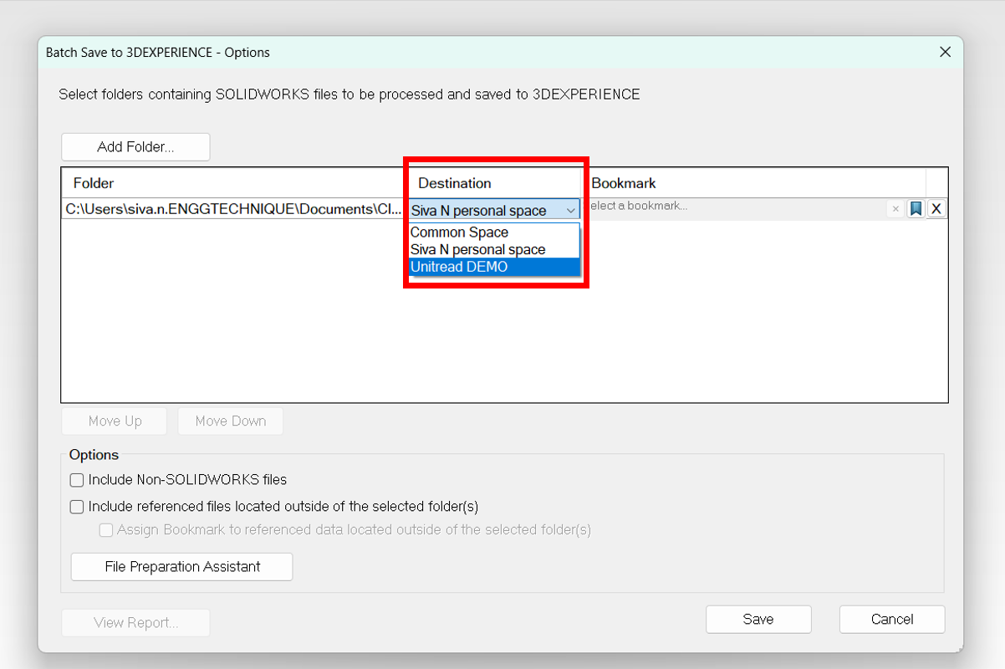Viewport: 1005px width, 669px height.
Task: Pick Siva N personal space list option
Action: [477, 250]
